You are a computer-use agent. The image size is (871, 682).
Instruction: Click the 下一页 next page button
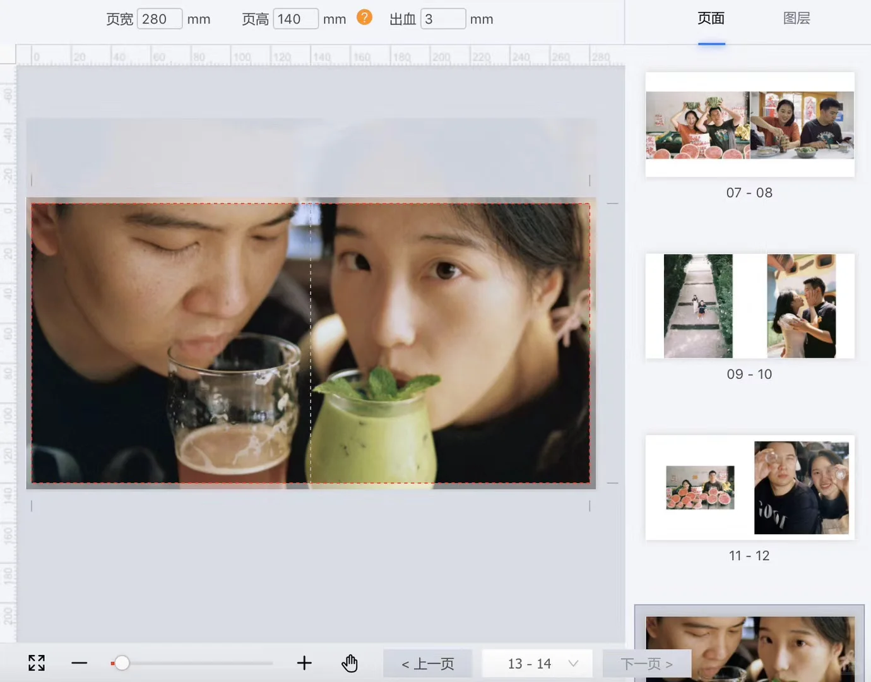647,664
